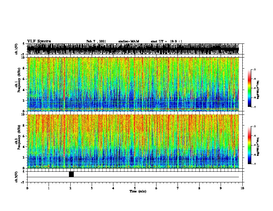Image resolution: width=273 pixels, height=211 pixels.
Task: Click the ch.1 waveform strip at the top
Action: [x=133, y=49]
